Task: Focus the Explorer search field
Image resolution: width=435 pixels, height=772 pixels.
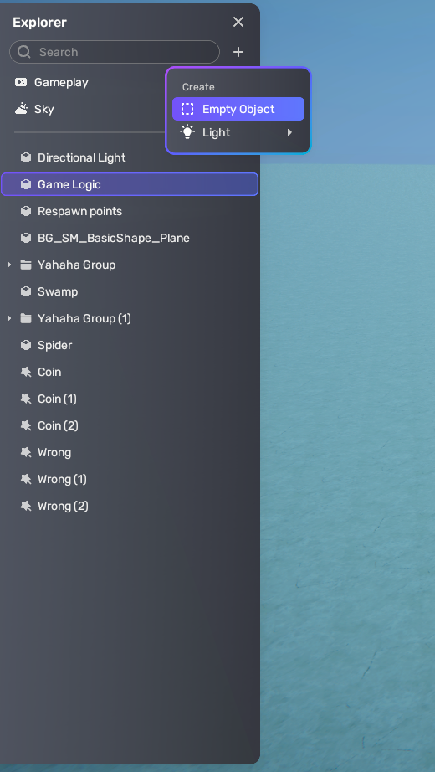Action: click(x=114, y=52)
